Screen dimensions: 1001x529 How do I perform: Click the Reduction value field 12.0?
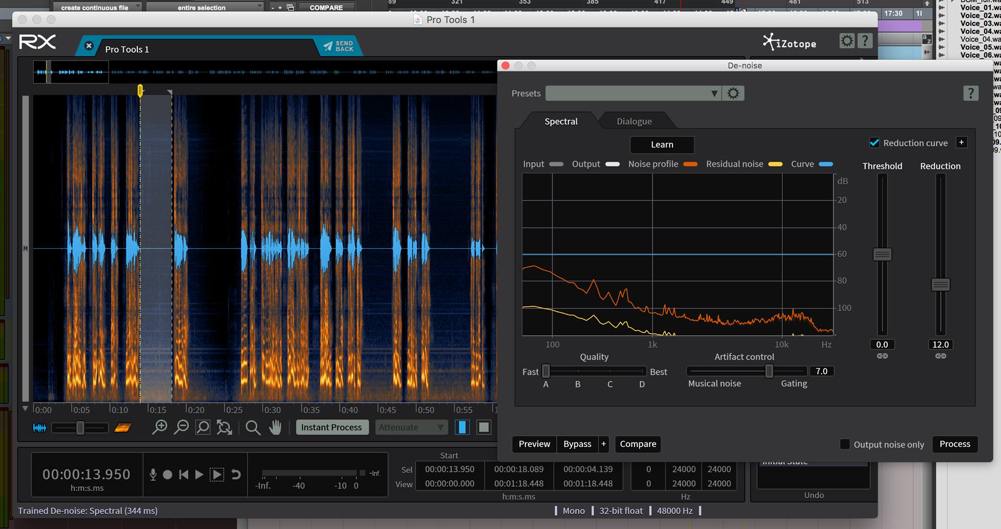940,344
